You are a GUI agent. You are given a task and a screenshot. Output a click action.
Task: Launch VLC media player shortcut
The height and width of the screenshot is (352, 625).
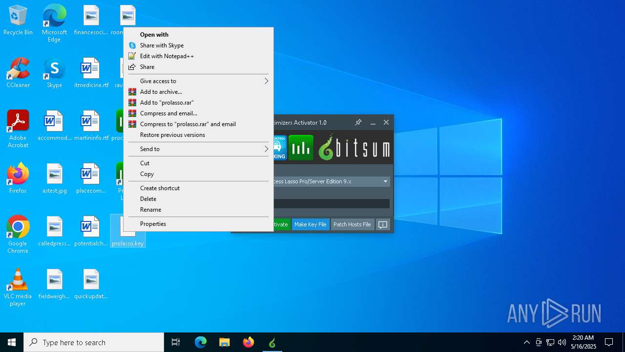click(18, 287)
